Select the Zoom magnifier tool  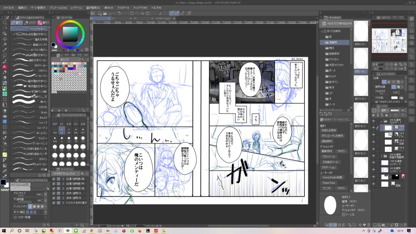tap(5, 23)
